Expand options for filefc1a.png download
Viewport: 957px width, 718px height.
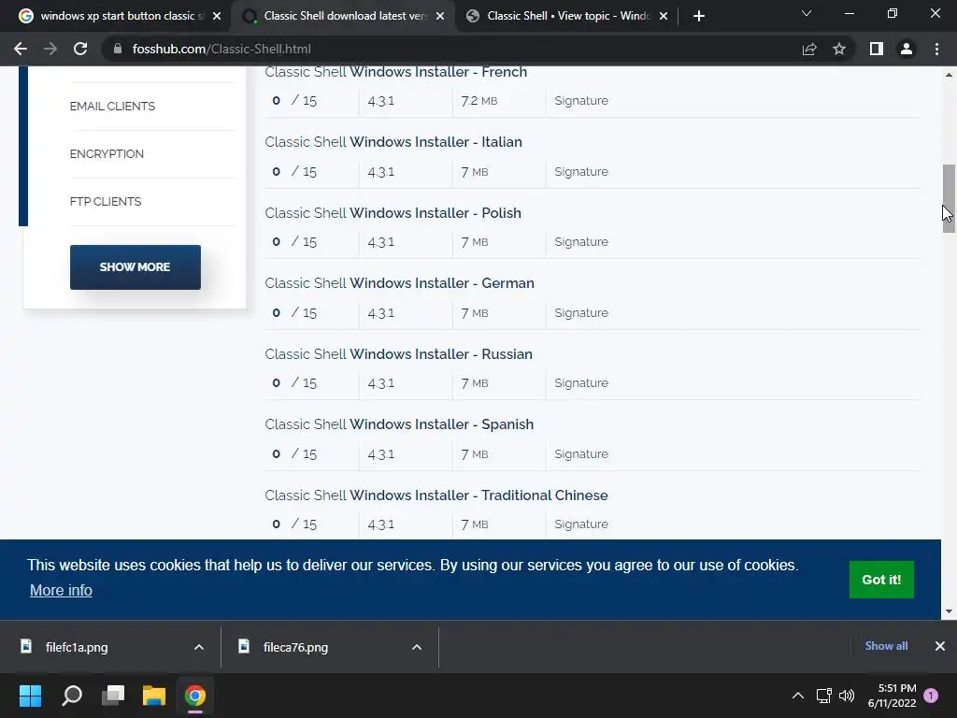(x=198, y=647)
